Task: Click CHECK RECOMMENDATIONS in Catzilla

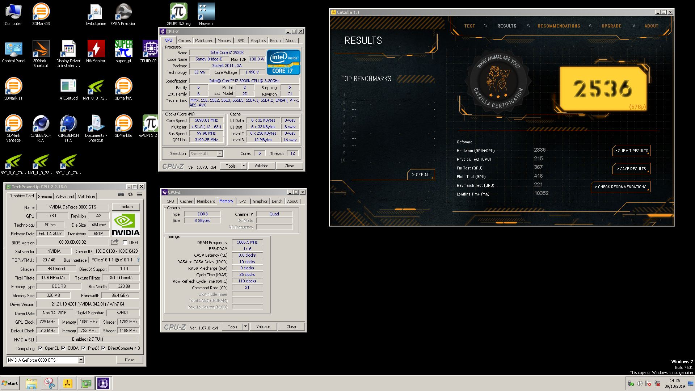Action: [620, 187]
